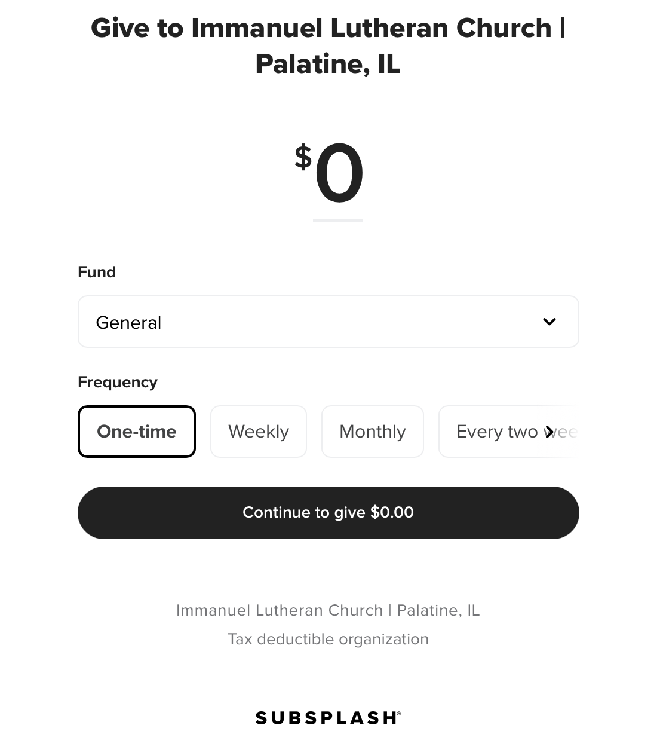Click the Fund field label
657x740 pixels.
coord(97,272)
